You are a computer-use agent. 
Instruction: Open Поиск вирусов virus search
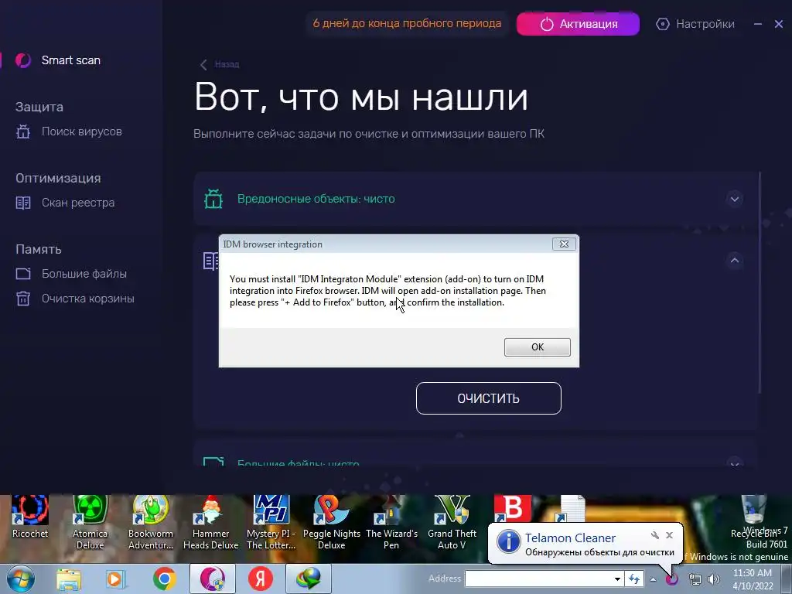click(x=81, y=131)
